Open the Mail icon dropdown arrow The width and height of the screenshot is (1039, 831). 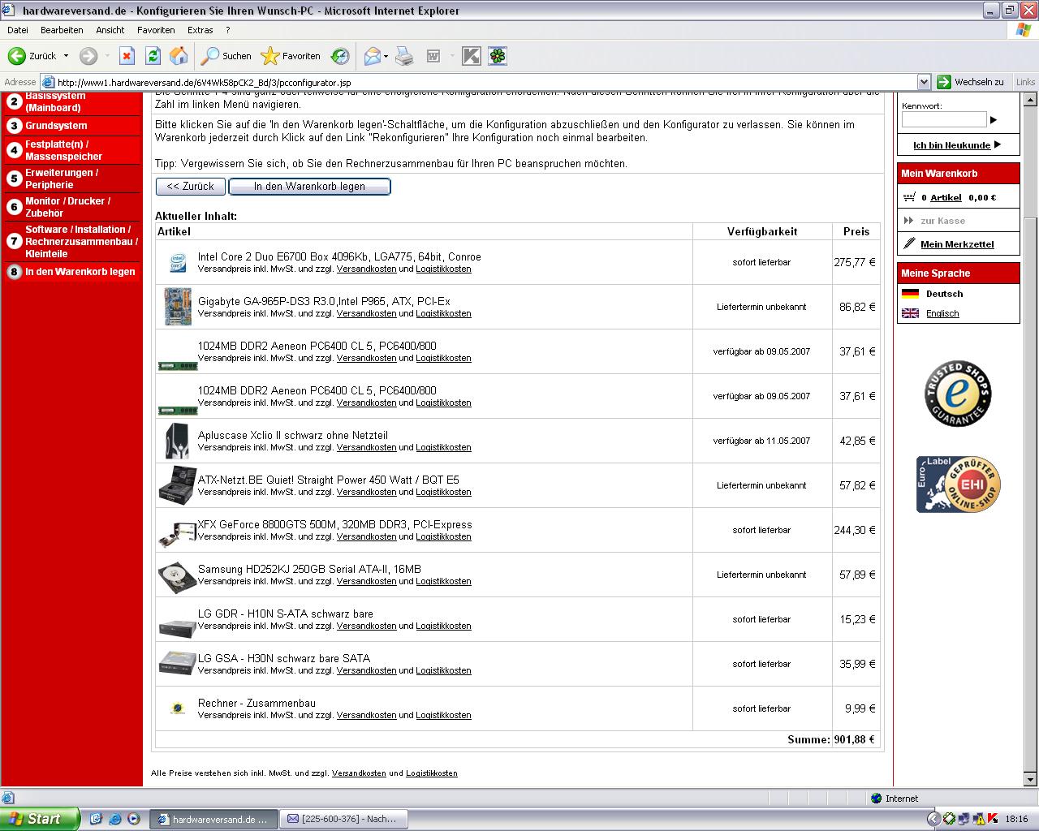(x=386, y=56)
